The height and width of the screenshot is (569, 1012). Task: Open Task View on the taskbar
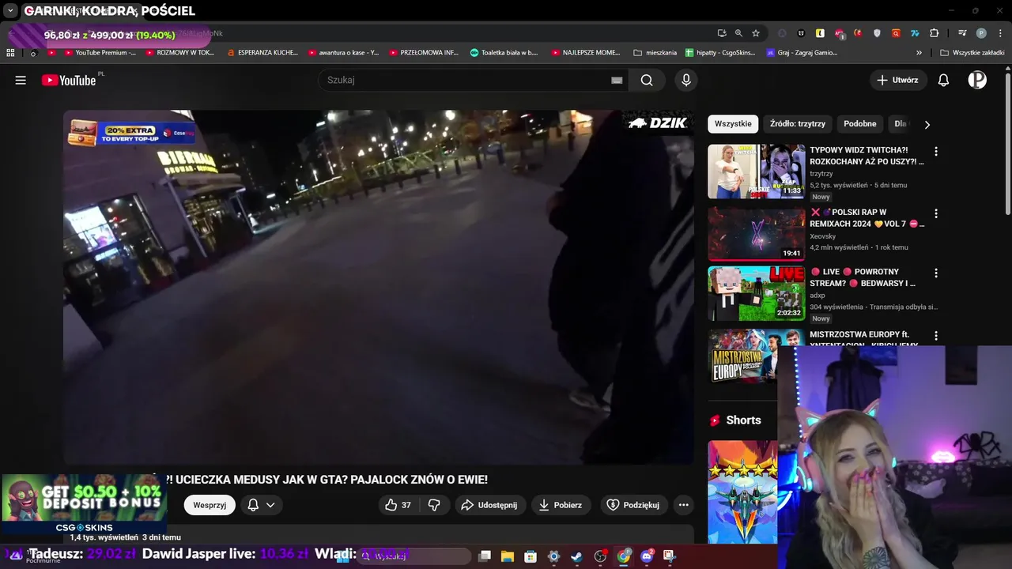(x=485, y=556)
